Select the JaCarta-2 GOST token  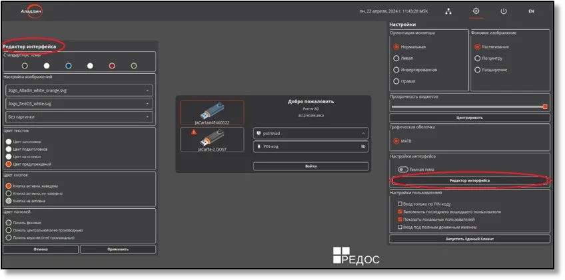click(213, 139)
